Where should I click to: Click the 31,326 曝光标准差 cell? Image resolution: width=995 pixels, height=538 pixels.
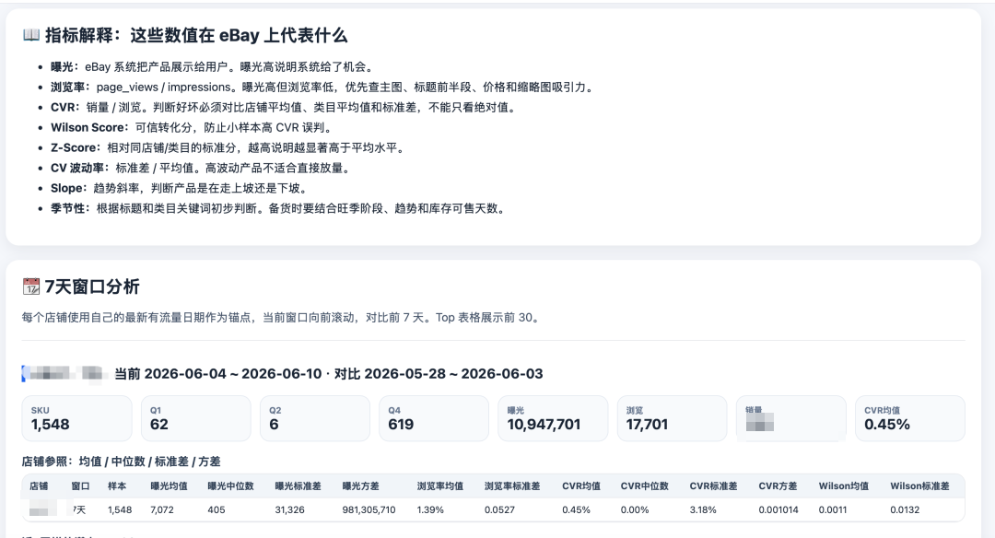coord(289,509)
